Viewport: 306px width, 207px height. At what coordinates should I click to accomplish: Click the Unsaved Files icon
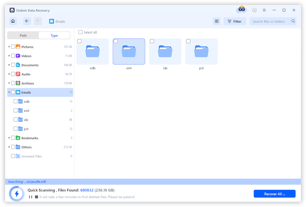(18, 156)
